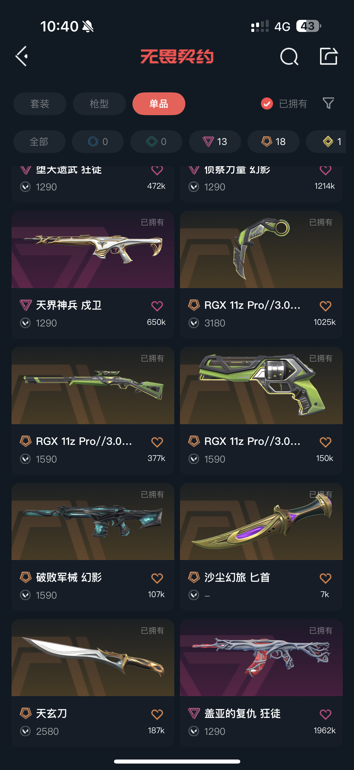The image size is (354, 770).
Task: Like 盖亚的复仇 狂徒 with heart icon
Action: 325,714
